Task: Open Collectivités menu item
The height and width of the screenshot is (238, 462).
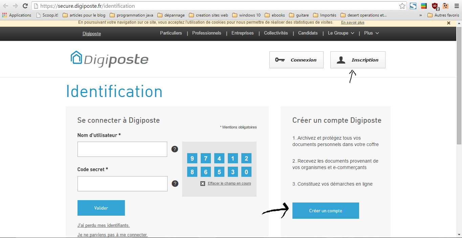Action: [x=276, y=33]
